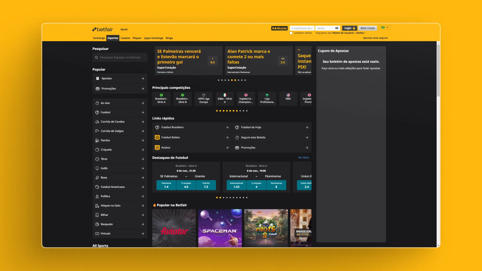Click the Login button
This screenshot has height=271, width=482.
[x=350, y=28]
